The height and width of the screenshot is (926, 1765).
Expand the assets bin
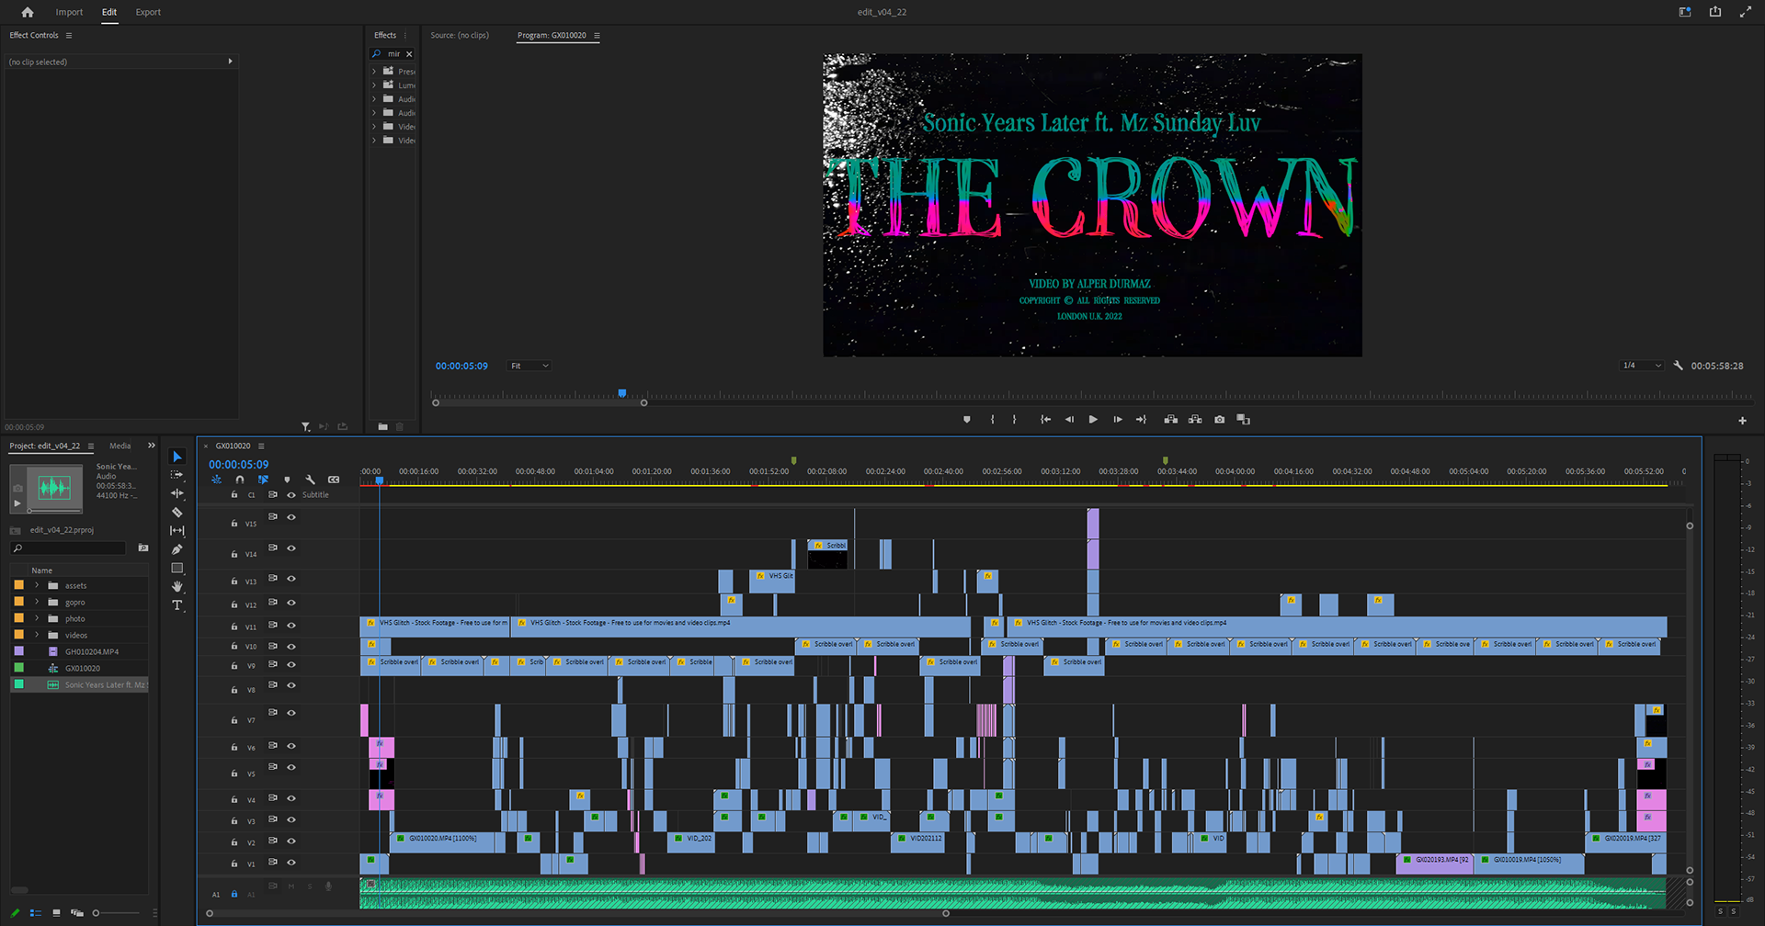tap(37, 585)
